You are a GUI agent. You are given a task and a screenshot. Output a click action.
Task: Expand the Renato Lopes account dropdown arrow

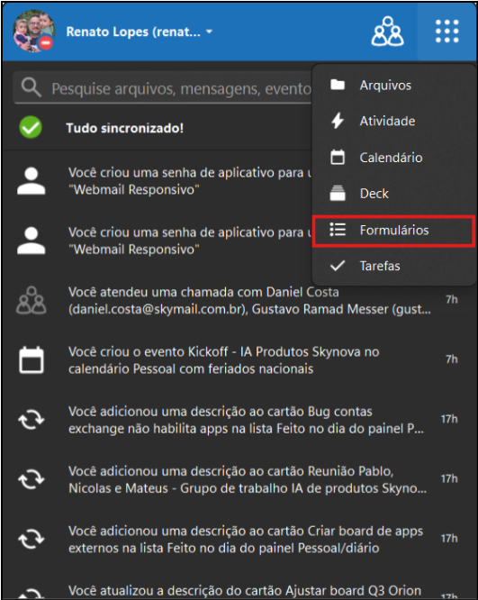(x=209, y=32)
